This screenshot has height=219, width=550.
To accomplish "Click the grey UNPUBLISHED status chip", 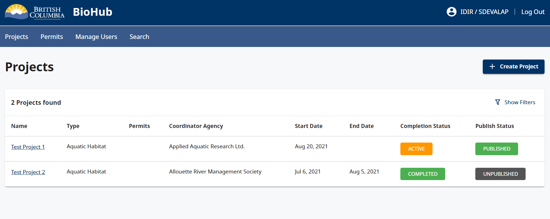I will (500, 174).
